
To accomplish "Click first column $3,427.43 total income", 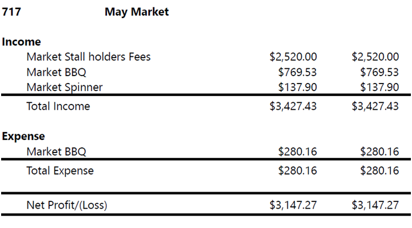I will pyautogui.click(x=293, y=106).
